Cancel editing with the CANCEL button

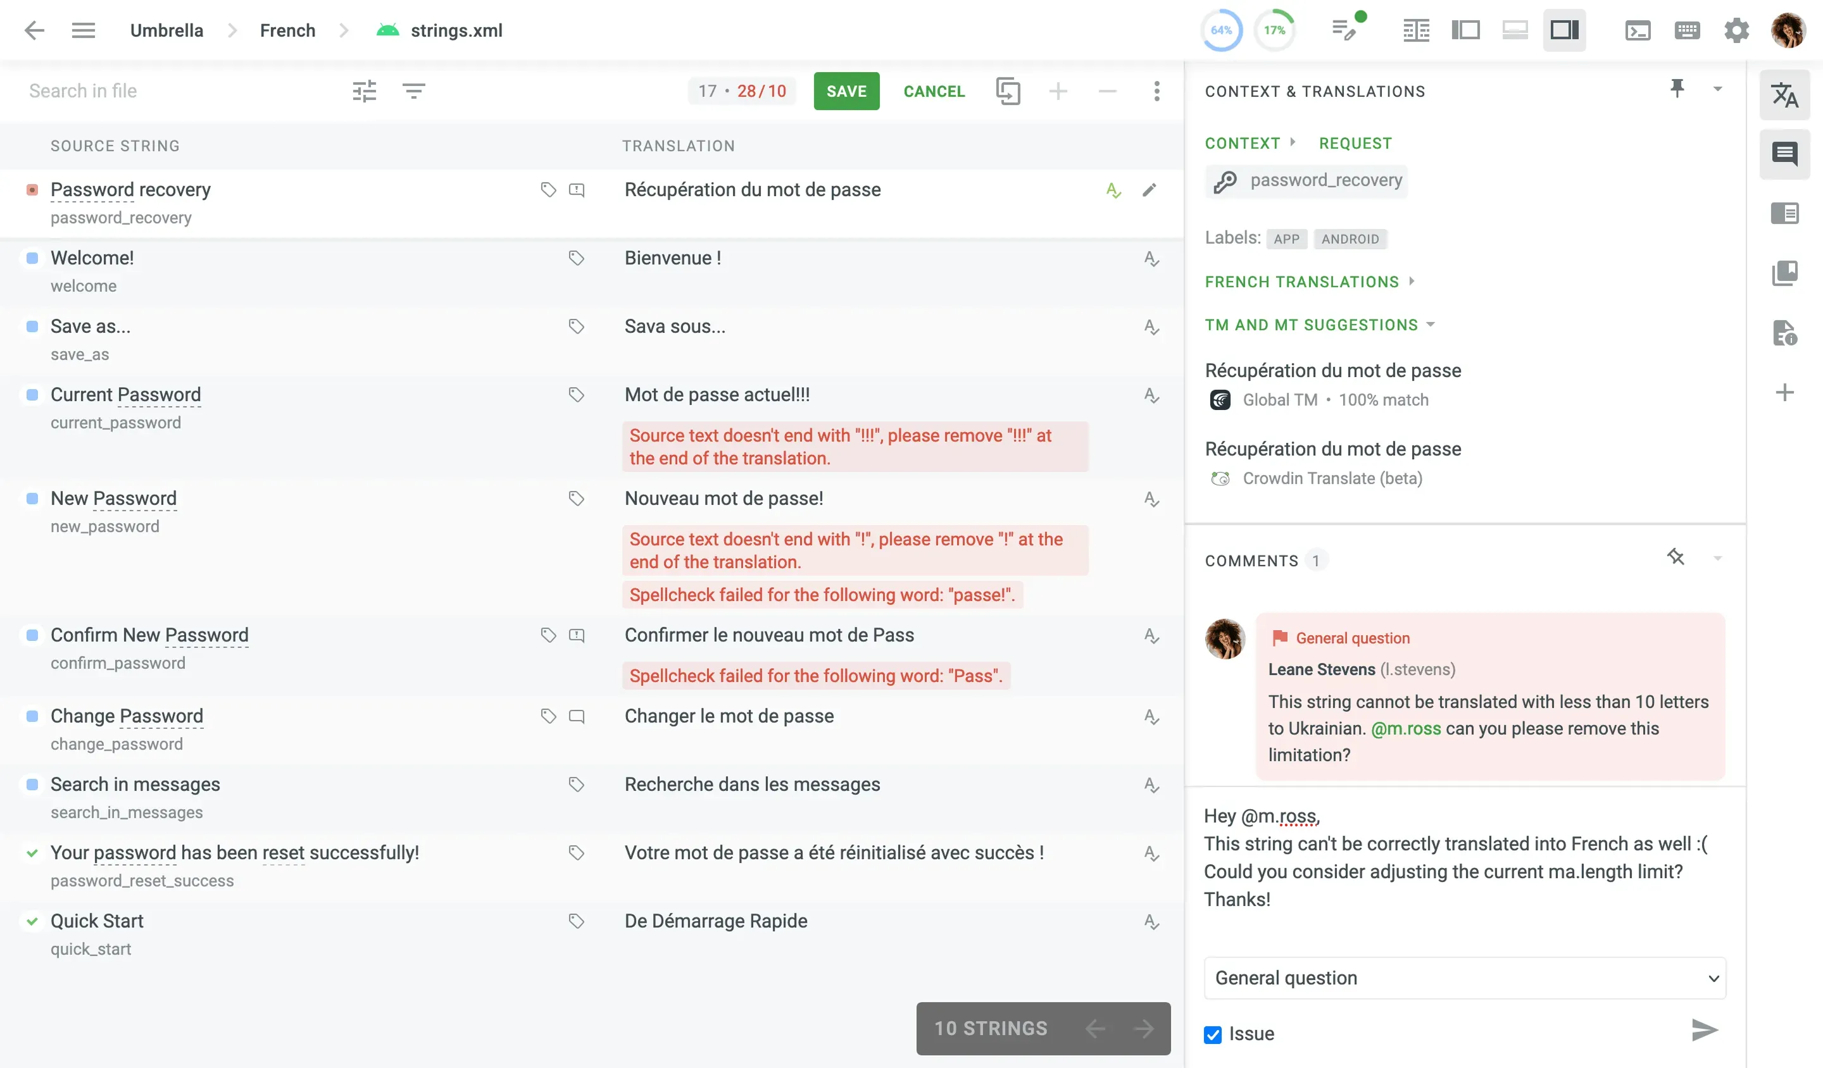pos(934,91)
